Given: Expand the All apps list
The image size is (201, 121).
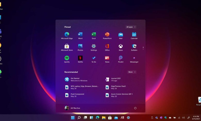Looking at the screenshot, I should (x=131, y=27).
